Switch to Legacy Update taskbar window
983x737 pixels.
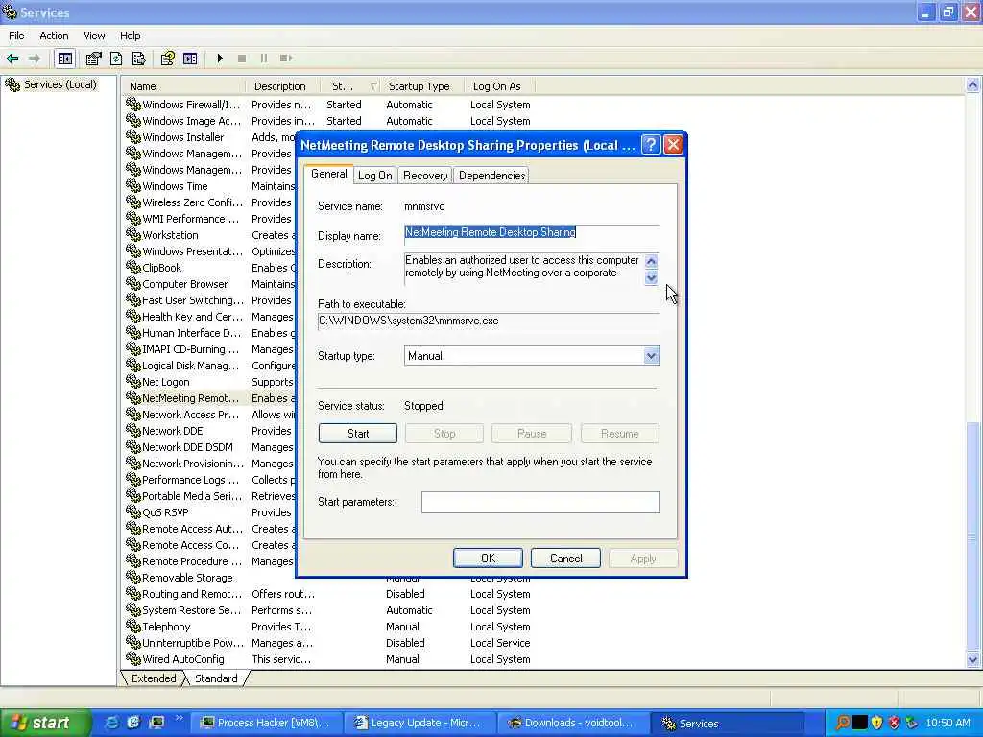point(420,723)
